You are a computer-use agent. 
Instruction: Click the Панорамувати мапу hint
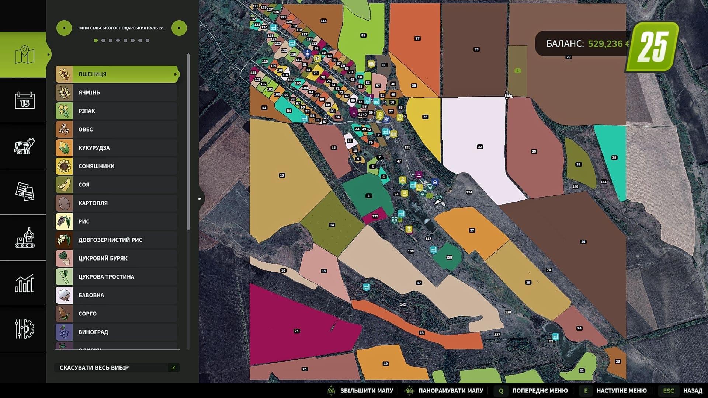click(444, 391)
